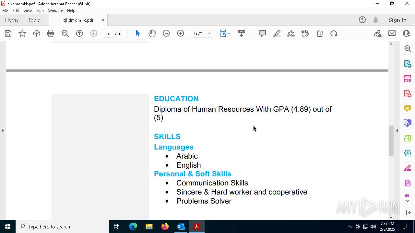Open the stamp tool
415x233 pixels.
tap(305, 33)
